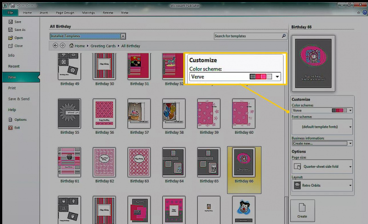Click the Close document icon
The height and width of the screenshot is (224, 368).
[x=10, y=46]
